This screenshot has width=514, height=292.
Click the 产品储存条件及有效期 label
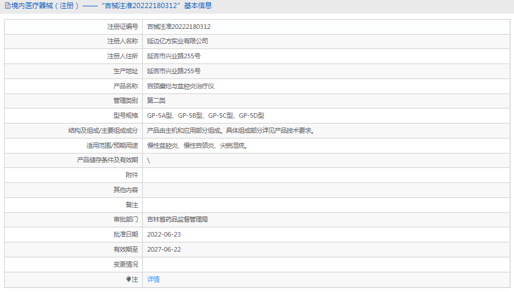pyautogui.click(x=108, y=160)
